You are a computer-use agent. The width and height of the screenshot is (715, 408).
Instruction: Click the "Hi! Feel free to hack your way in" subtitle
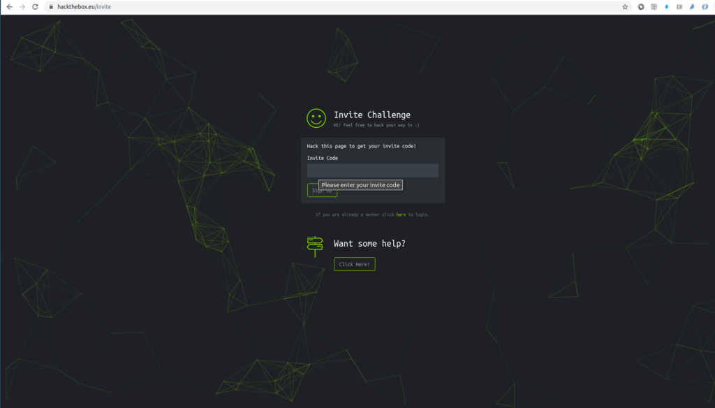[x=376, y=125]
